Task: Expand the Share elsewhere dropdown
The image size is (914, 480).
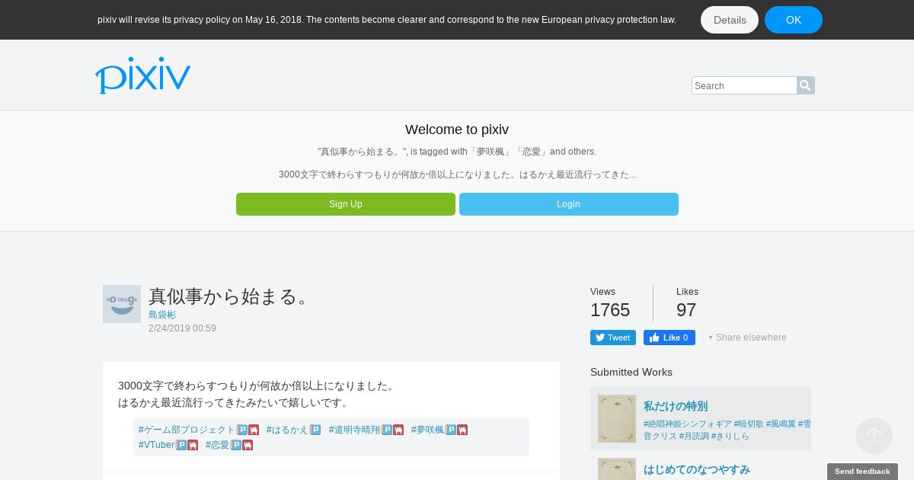Action: pyautogui.click(x=747, y=338)
